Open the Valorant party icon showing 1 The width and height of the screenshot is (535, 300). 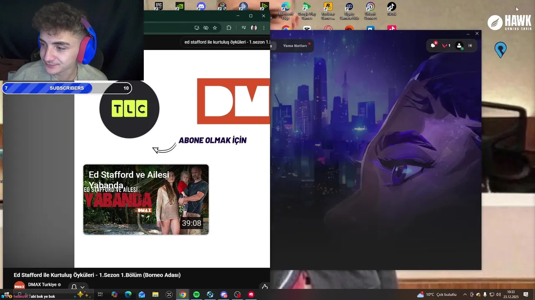click(446, 45)
